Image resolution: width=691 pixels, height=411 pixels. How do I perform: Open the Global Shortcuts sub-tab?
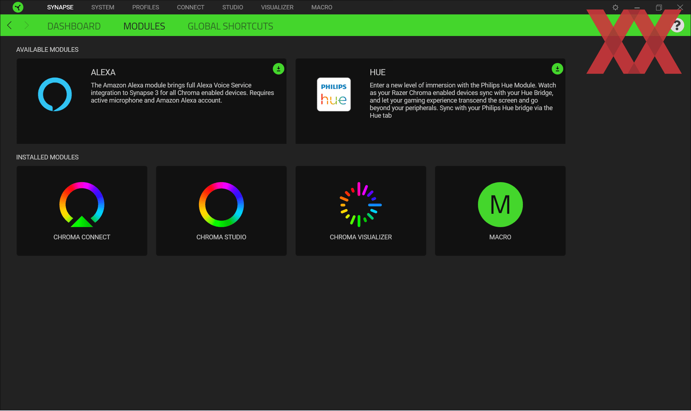point(230,26)
